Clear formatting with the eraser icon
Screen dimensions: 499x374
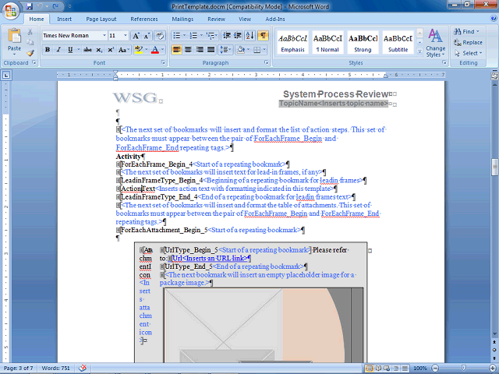(160, 36)
